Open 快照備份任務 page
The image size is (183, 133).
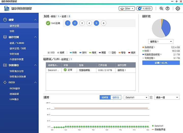coord(17,71)
